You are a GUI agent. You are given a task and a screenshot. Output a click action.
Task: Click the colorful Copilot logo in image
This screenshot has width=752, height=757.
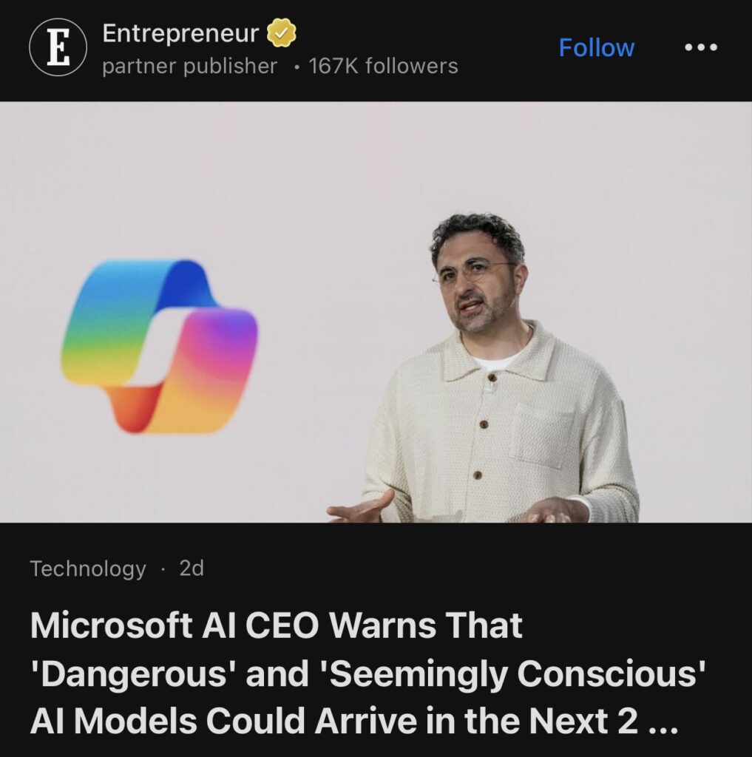[x=159, y=346]
